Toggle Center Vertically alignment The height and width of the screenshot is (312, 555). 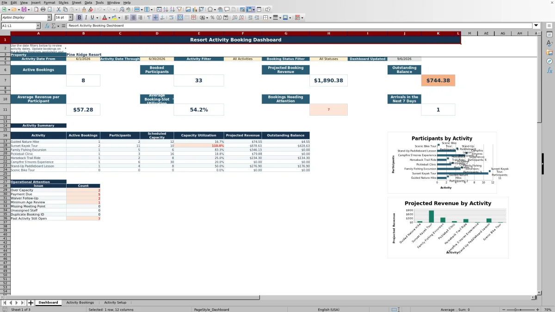(x=155, y=18)
